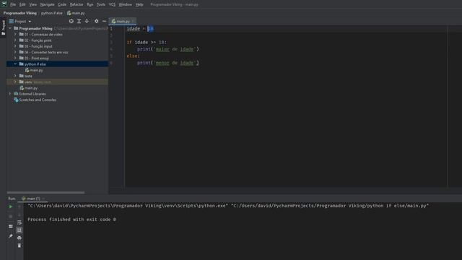
Task: Open the File menu
Action: (x=13, y=4)
